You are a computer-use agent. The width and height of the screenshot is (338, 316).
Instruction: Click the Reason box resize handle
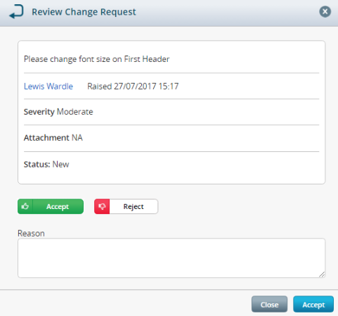pos(322,274)
